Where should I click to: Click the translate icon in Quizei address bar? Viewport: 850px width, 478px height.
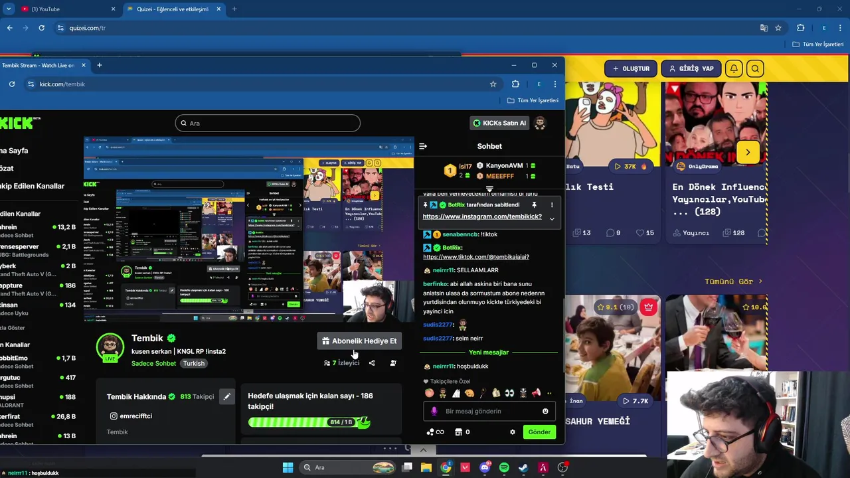(x=764, y=28)
